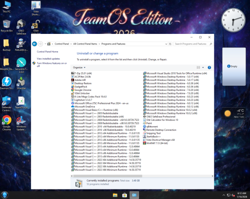Screen dimensions: 250x199
Task: Show hidden system tray icons
Action: click(x=223, y=195)
